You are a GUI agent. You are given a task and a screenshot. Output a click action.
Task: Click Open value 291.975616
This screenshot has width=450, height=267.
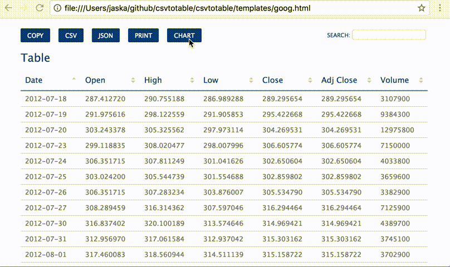click(105, 114)
